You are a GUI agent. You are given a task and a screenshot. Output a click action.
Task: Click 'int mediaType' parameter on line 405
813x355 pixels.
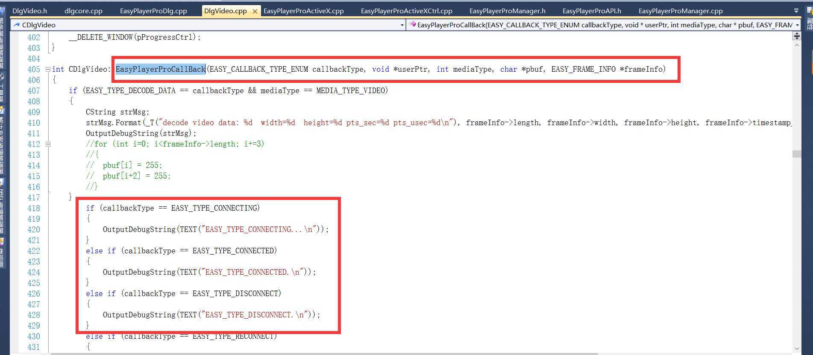tap(464, 69)
